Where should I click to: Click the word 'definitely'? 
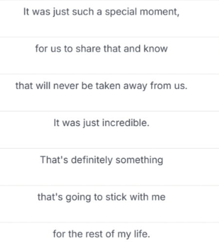tap(91, 160)
